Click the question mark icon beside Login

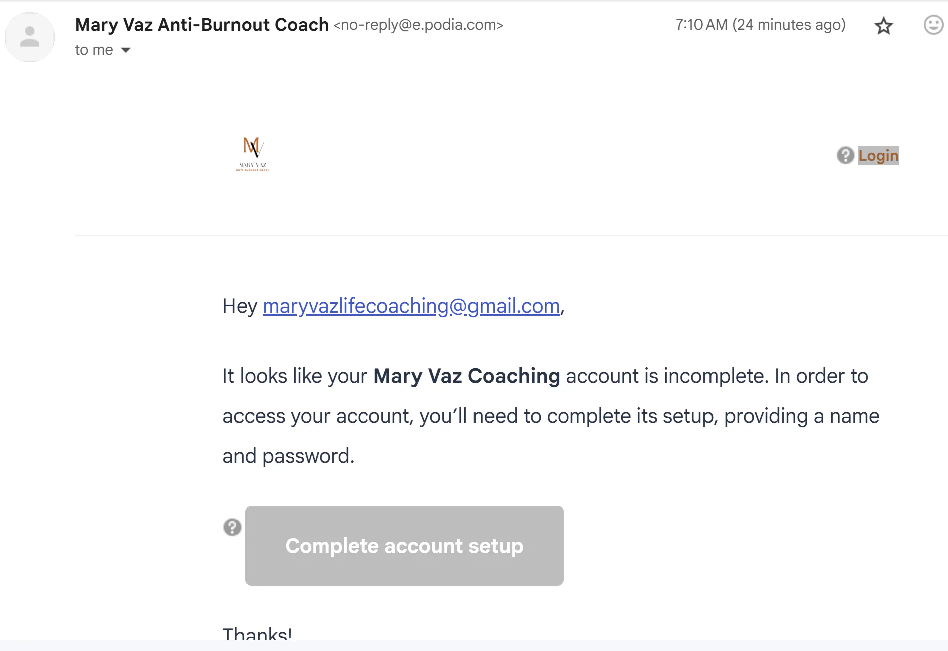click(845, 156)
